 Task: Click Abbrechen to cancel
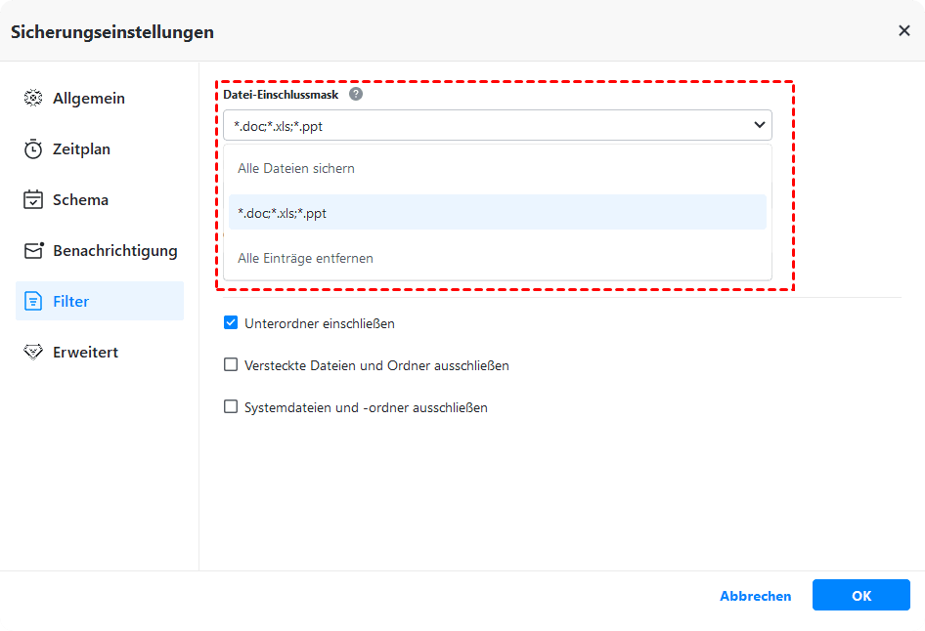point(755,596)
